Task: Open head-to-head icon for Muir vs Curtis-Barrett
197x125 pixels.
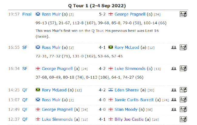Action: [x=174, y=100]
